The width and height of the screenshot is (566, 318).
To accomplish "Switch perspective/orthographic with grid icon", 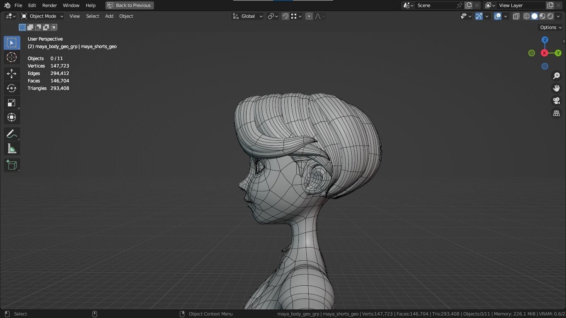I will pos(556,113).
